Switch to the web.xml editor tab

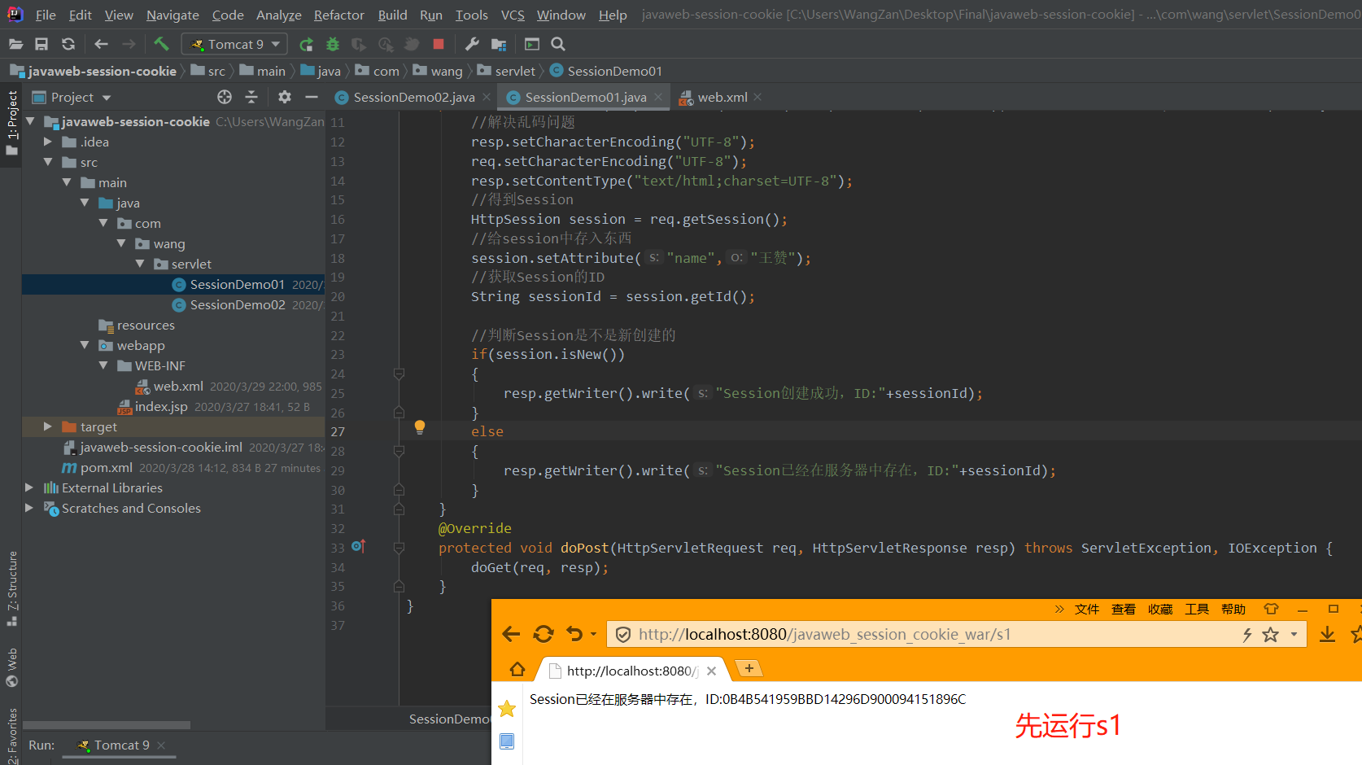click(721, 97)
